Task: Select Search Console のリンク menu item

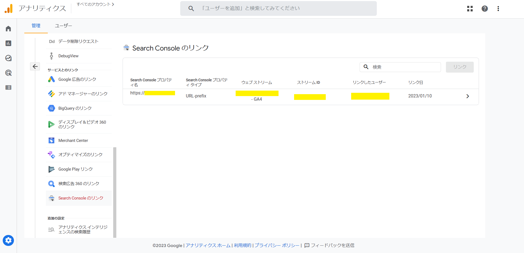Action: tap(79, 198)
